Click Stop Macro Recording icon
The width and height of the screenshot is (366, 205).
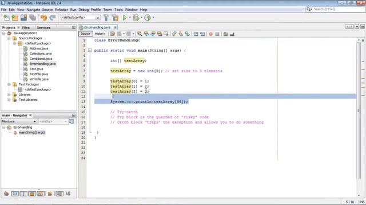pyautogui.click(x=217, y=34)
